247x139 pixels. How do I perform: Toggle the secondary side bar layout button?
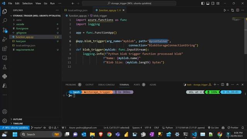213,3
